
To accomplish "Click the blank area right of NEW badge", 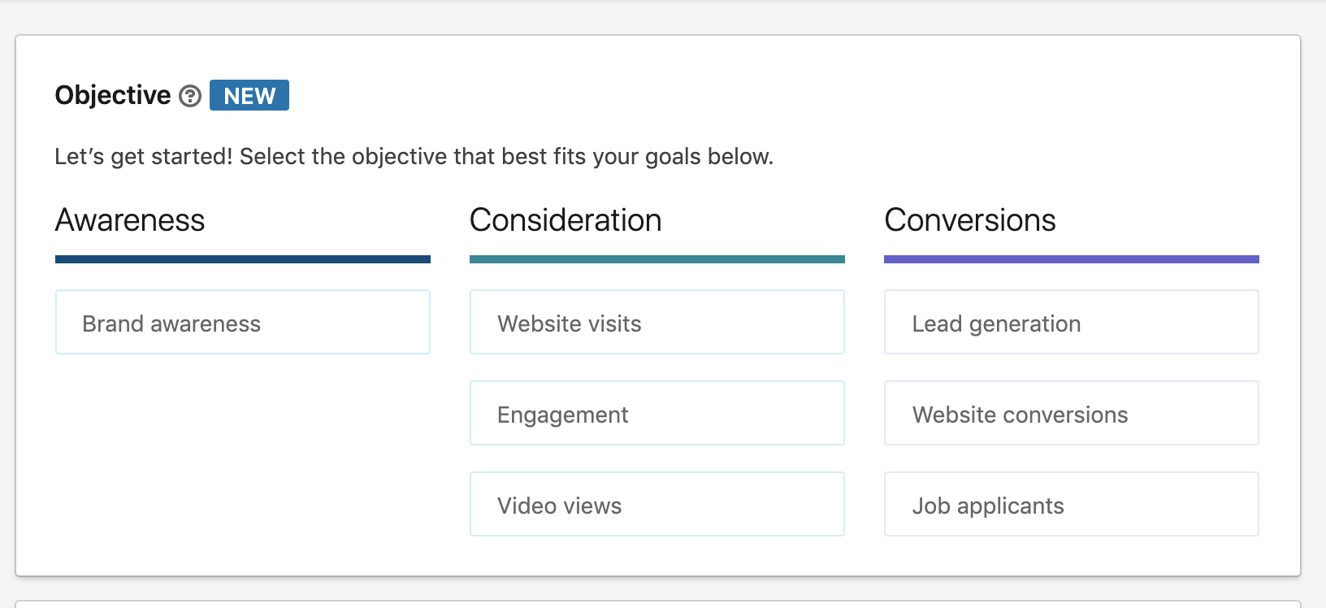I will (731, 95).
